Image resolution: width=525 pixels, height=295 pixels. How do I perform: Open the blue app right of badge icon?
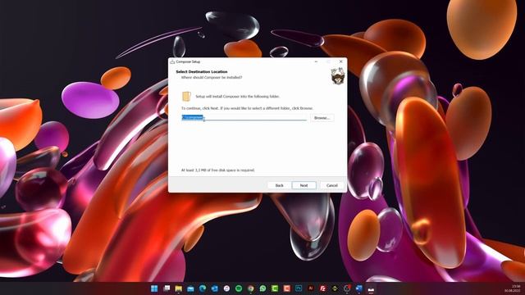(x=359, y=288)
